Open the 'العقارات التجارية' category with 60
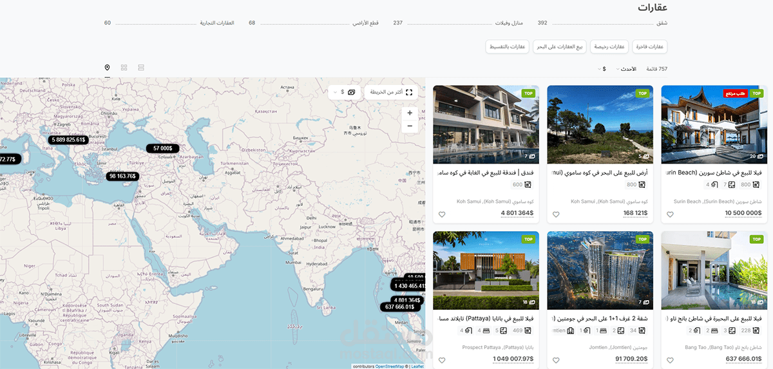773x369 pixels. [x=169, y=23]
